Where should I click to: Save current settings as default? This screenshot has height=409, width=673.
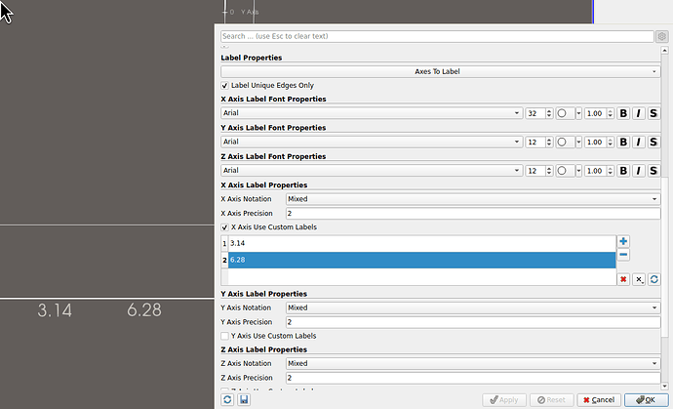point(244,399)
